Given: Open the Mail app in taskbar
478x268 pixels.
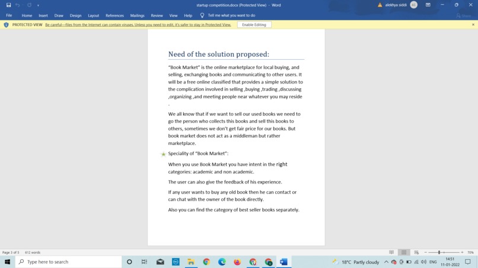Looking at the screenshot, I should [x=160, y=262].
